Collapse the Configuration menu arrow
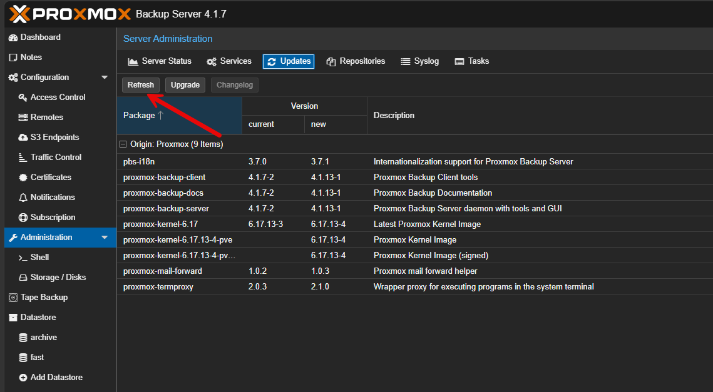The width and height of the screenshot is (713, 392). click(x=105, y=78)
